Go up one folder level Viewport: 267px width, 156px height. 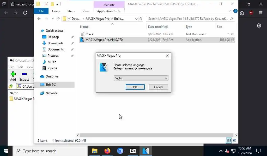click(x=58, y=19)
